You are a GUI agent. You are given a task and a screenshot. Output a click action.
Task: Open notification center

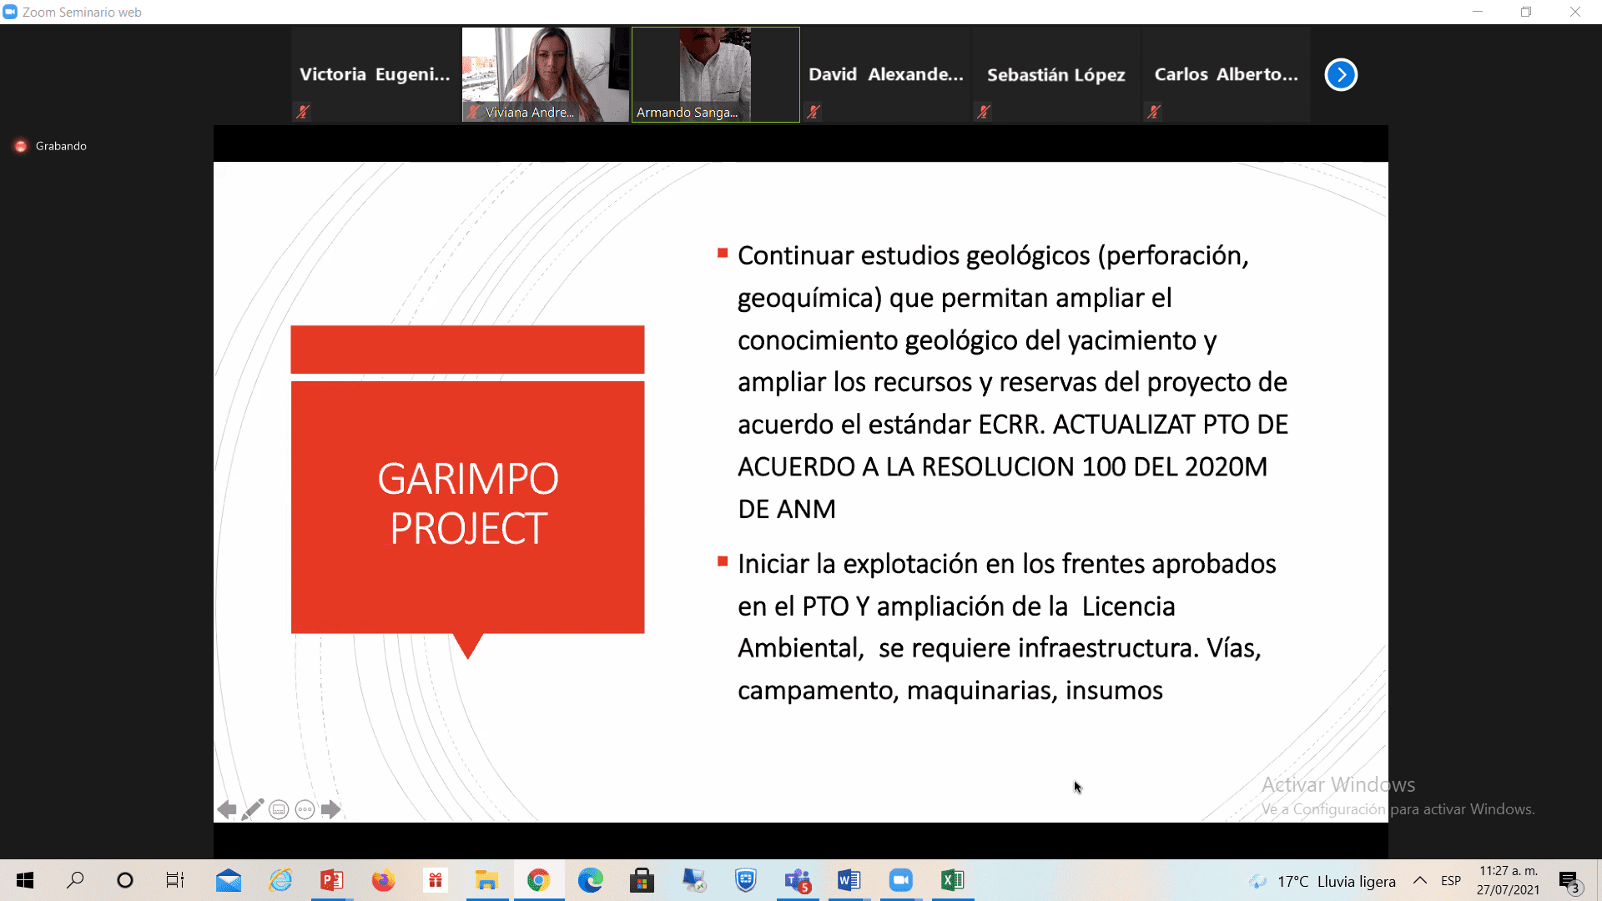click(x=1569, y=880)
